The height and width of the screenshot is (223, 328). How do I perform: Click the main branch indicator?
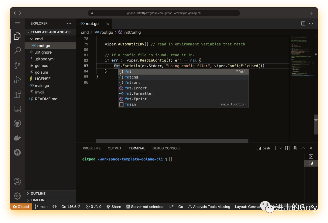point(41,207)
